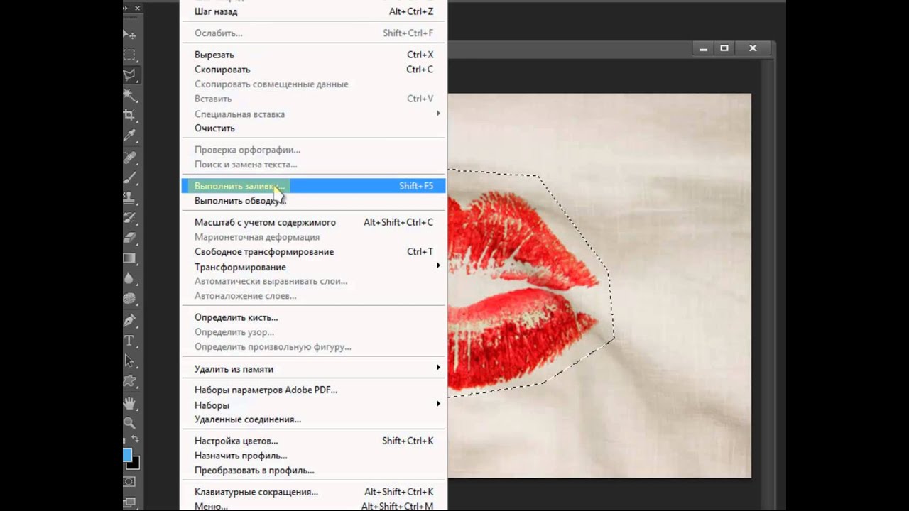Open Выполнить заливку fill dialog
Viewport: 909px width, 511px height.
pos(314,186)
